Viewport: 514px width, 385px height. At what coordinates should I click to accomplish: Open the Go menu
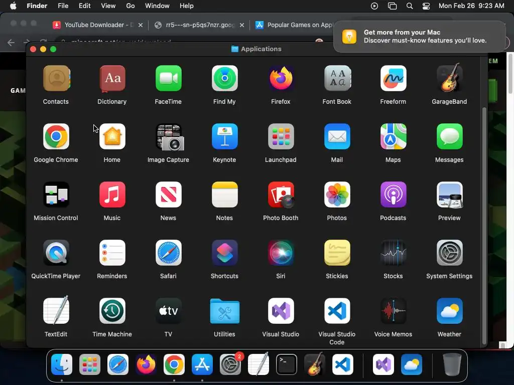(x=131, y=6)
